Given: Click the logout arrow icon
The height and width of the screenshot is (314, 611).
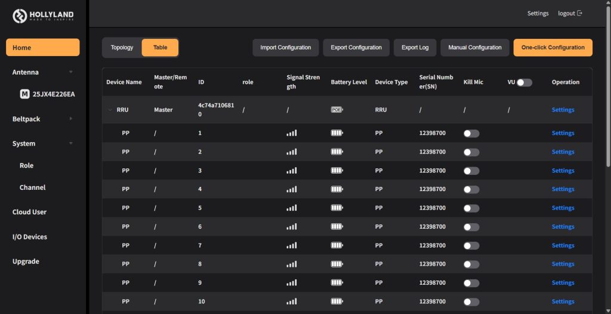Looking at the screenshot, I should click(579, 13).
